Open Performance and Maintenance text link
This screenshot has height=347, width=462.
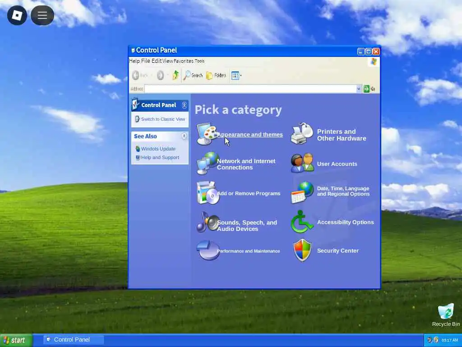pyautogui.click(x=249, y=251)
